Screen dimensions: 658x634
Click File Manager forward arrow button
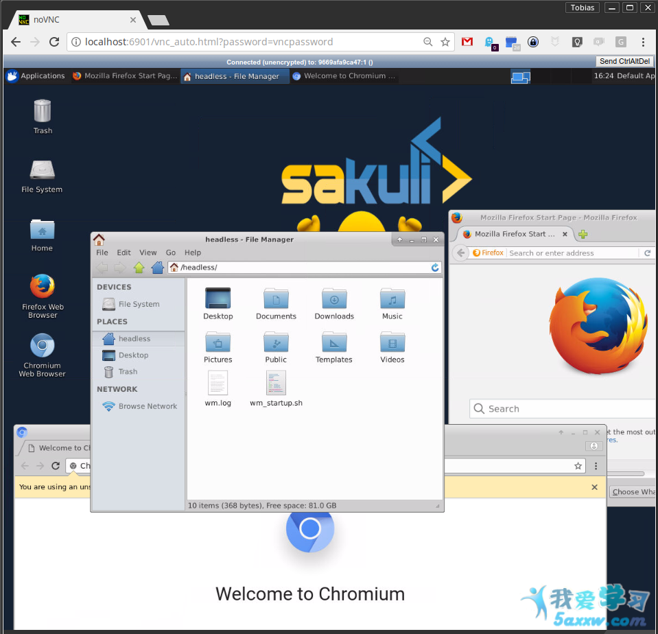pos(120,268)
